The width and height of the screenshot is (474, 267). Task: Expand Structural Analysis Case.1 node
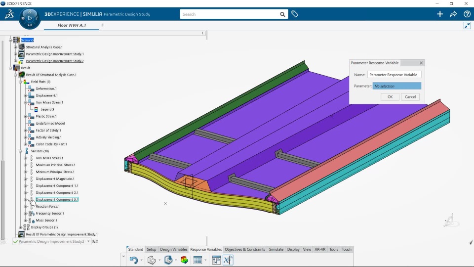15,47
